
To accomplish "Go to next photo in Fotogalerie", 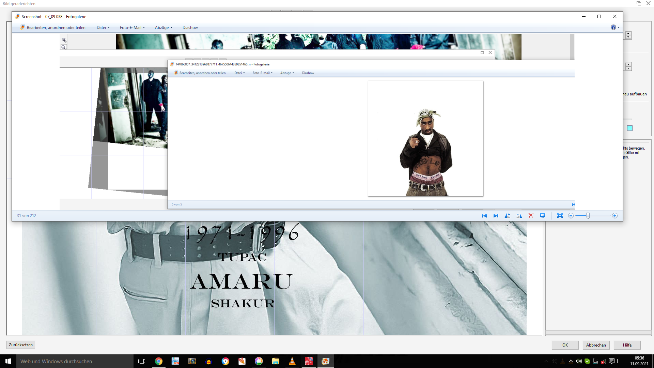I will click(x=496, y=216).
